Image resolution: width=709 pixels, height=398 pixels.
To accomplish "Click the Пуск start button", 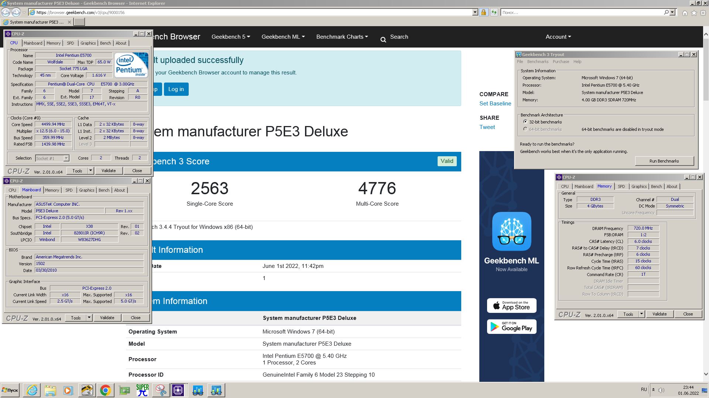I will [x=10, y=390].
